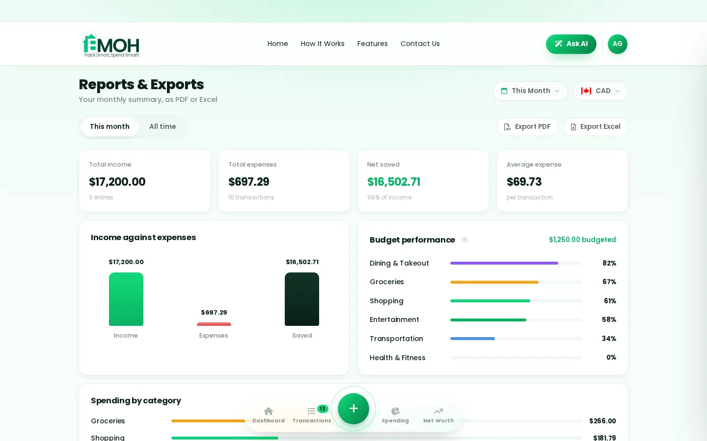
Task: Click the Dining & Takeout progress bar
Action: [516, 263]
